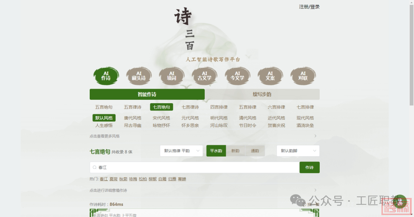Expand 点击进行详细意境作诗 via its chevron arrow
The height and width of the screenshot is (217, 414).
tap(315, 190)
